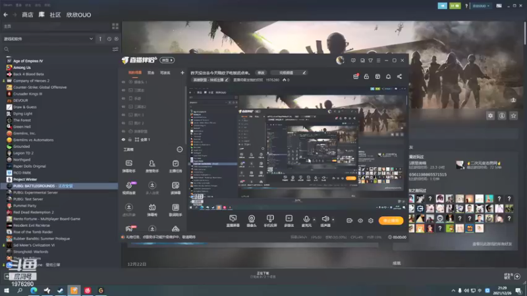Screen dimensions: 527x296
Task: Click the recent activity clock icon in Steam sidebar
Action: click(109, 39)
